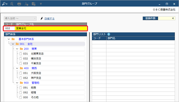Click the document icon for 031 北関東支店
The height and width of the screenshot is (102, 179).
(21, 53)
